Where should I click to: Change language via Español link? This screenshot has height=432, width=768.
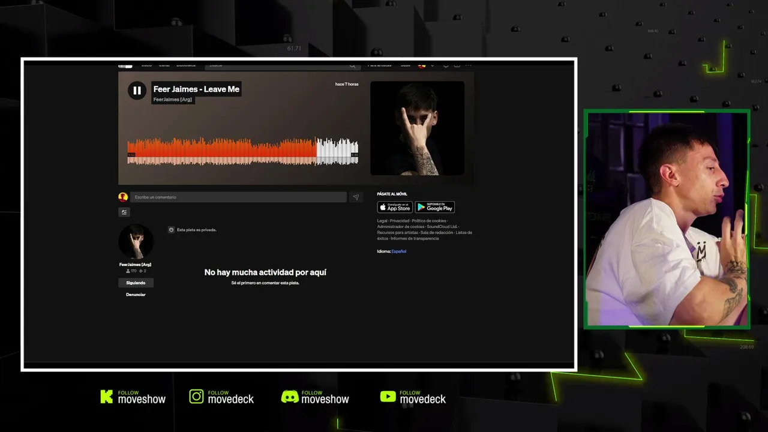399,251
